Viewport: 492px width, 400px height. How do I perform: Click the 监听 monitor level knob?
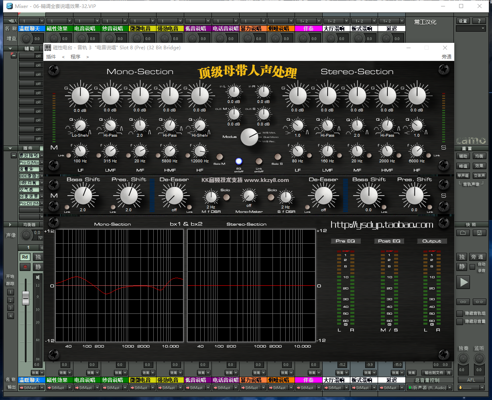tap(479, 359)
